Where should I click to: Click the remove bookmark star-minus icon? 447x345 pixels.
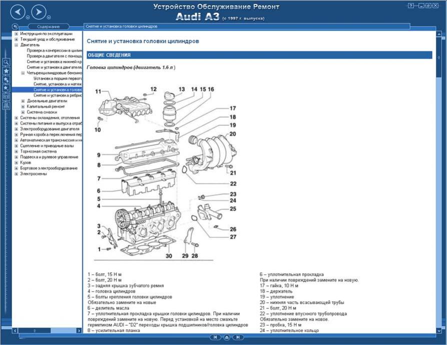pos(7,88)
